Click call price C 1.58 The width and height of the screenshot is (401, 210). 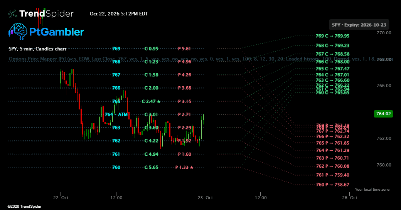[x=152, y=75]
